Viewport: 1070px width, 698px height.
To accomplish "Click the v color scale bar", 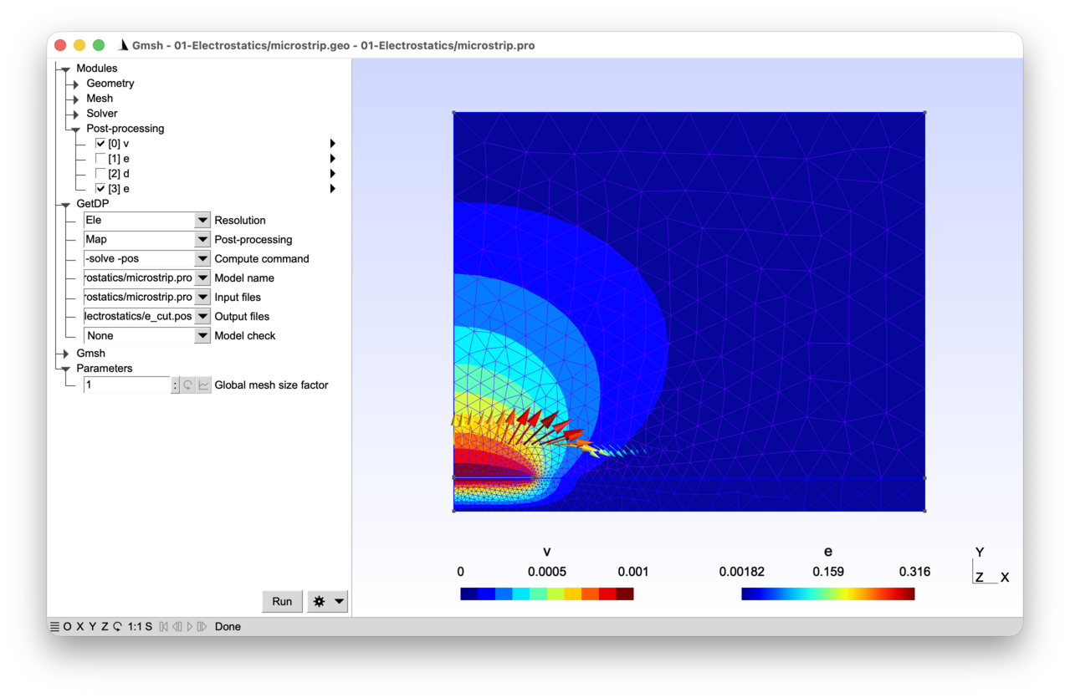I will [547, 594].
